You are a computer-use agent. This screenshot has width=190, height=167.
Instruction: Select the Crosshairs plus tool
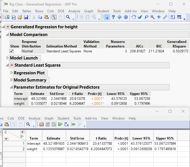coord(159,17)
